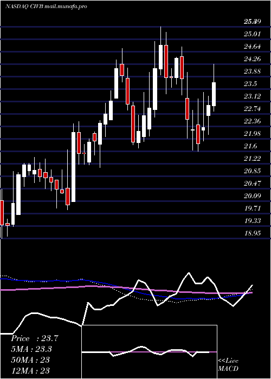Viewport: 271px width, 379px height.
Task: Click the 23.12 price axis label
Action: (x=252, y=96)
